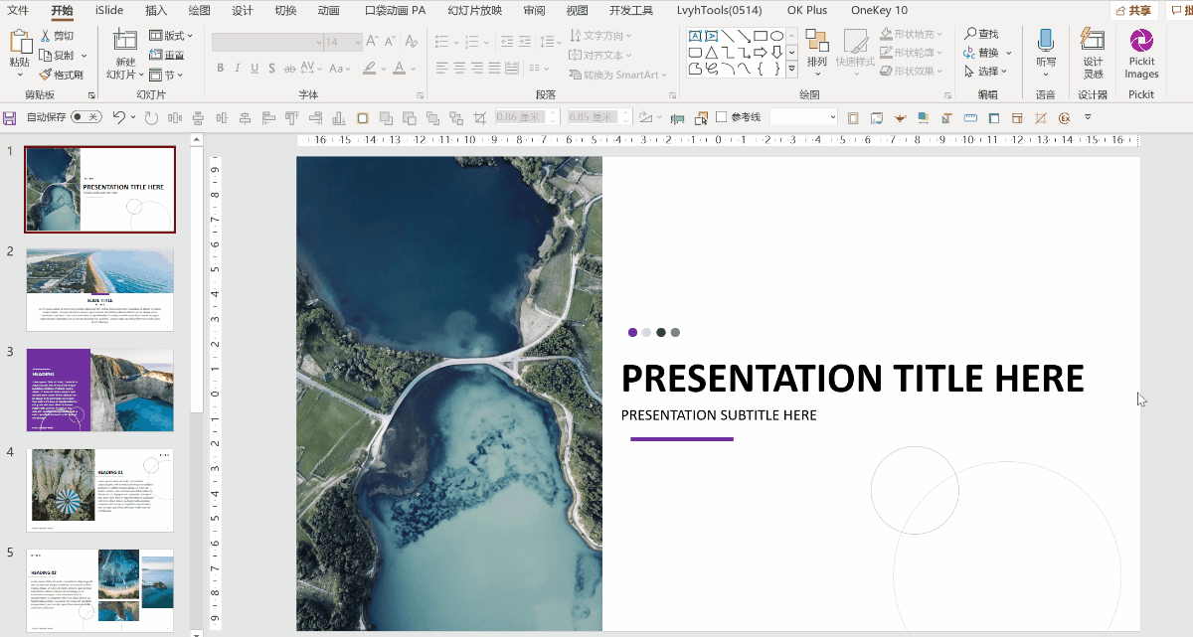Toggle the AutoSave (自动保存) switch
The height and width of the screenshot is (637, 1193).
[86, 117]
